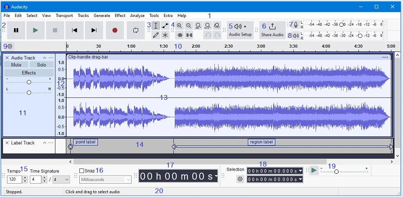Viewport: 403px width, 197px height.
Task: Open Audio Track ellipsis menu
Action: coord(51,58)
